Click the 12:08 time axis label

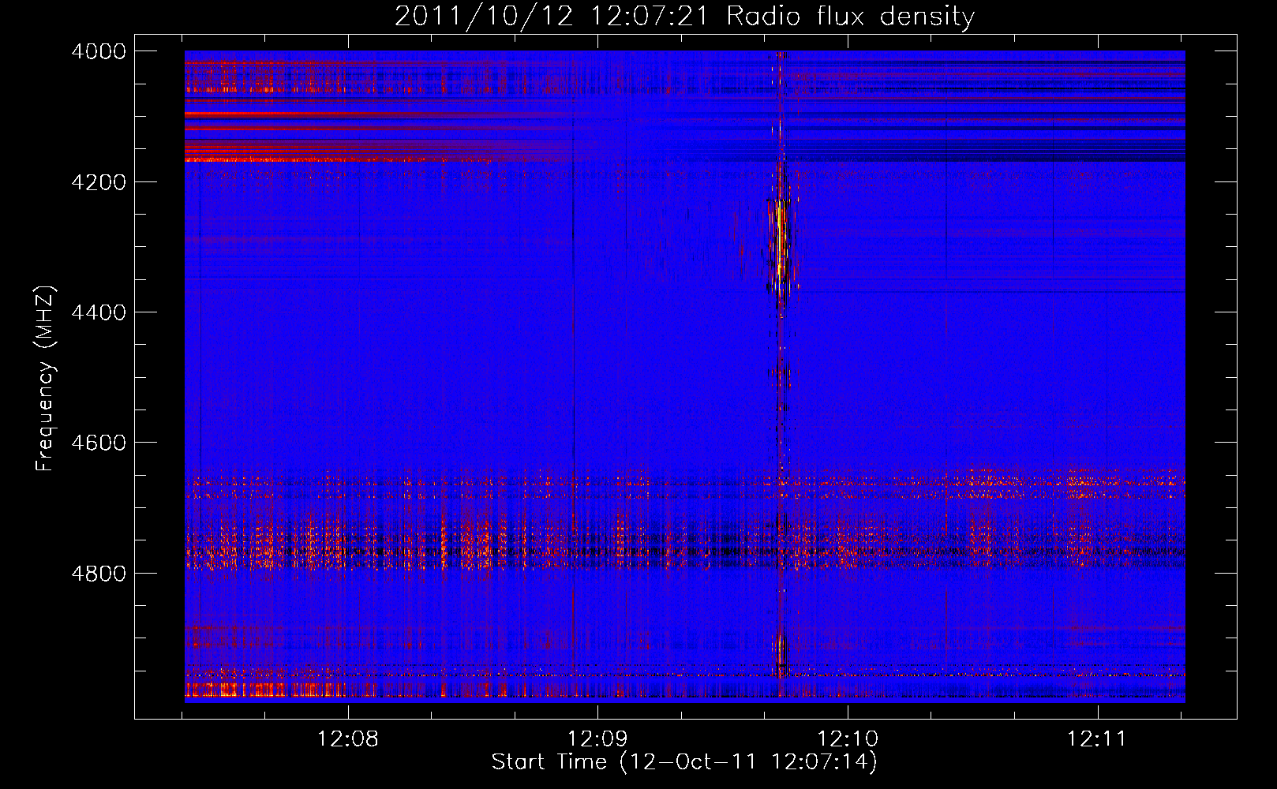click(x=348, y=739)
